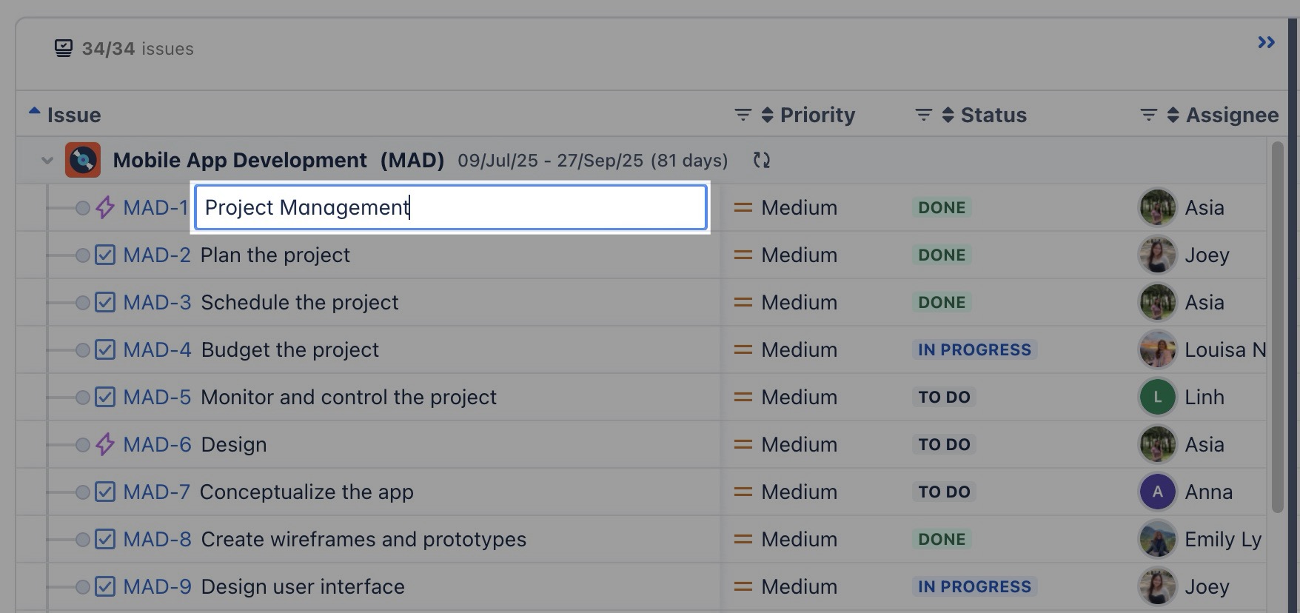This screenshot has height=613, width=1300.
Task: Open the Assignee column filter icon
Action: (1148, 115)
